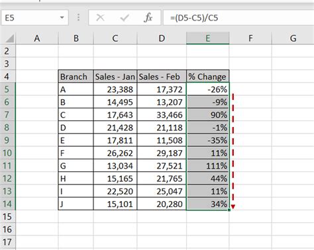Select cell with value 11,508

click(162, 140)
